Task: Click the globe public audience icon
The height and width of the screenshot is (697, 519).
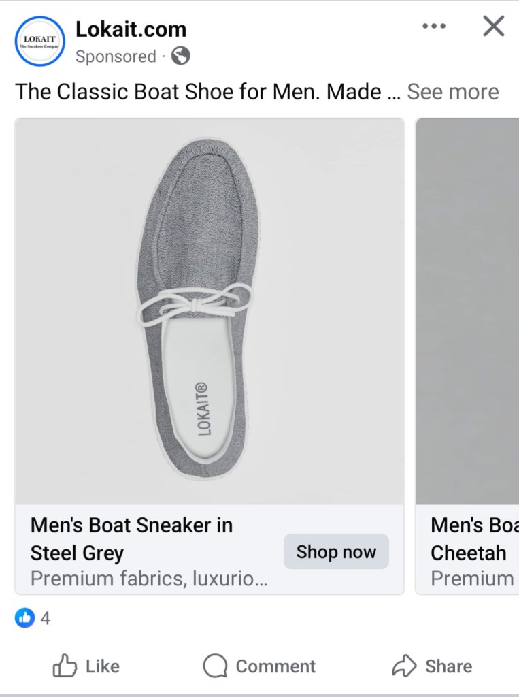Action: [180, 56]
